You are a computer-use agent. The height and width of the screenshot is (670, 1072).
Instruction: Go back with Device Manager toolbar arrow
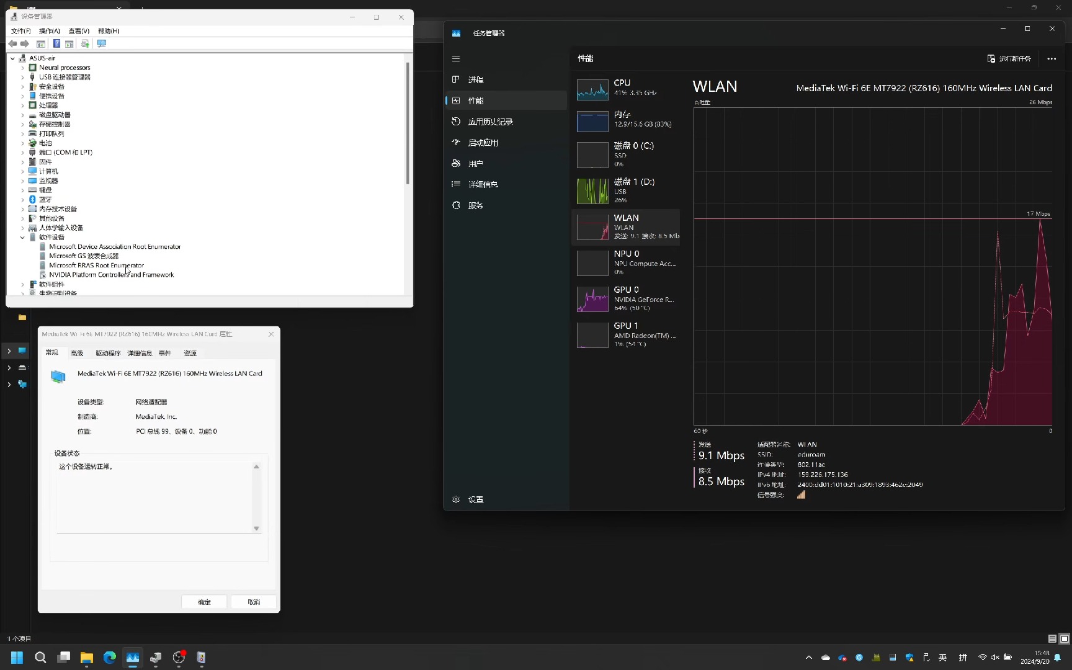pos(12,43)
